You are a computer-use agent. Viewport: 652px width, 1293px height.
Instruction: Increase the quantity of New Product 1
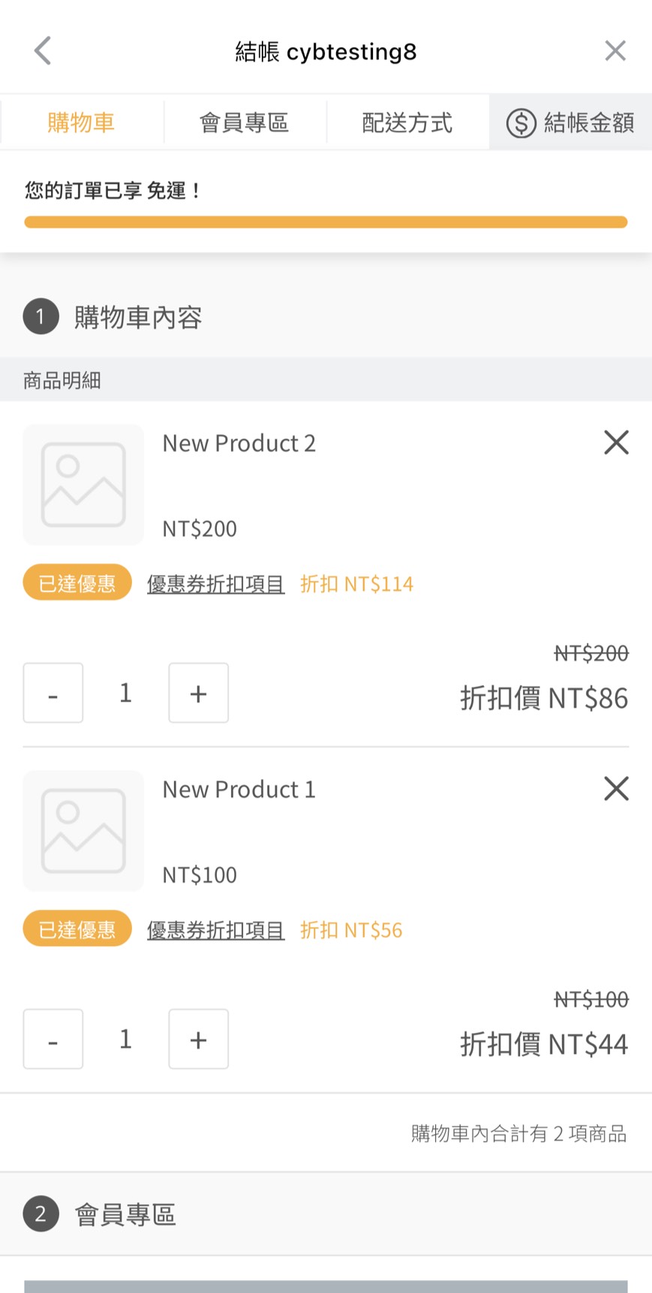pos(198,1040)
